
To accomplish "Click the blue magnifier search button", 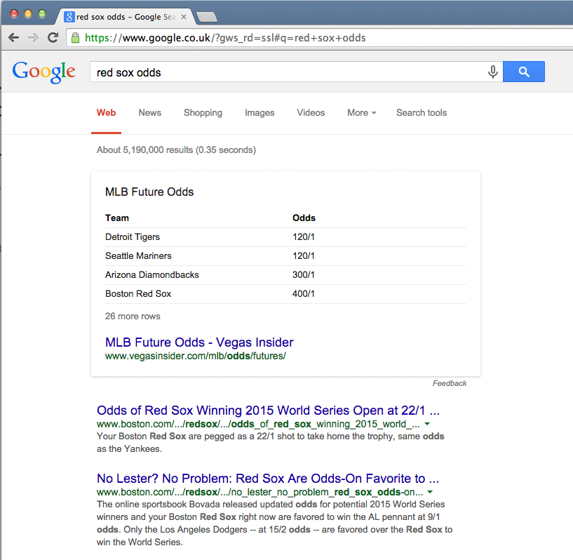I will point(524,72).
